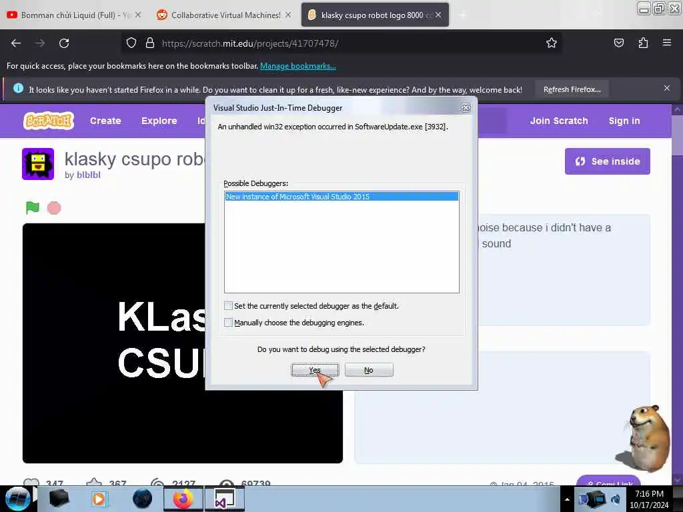Screen dimensions: 683x512
Task: Click the Firefox taskbar icon
Action: [183, 499]
